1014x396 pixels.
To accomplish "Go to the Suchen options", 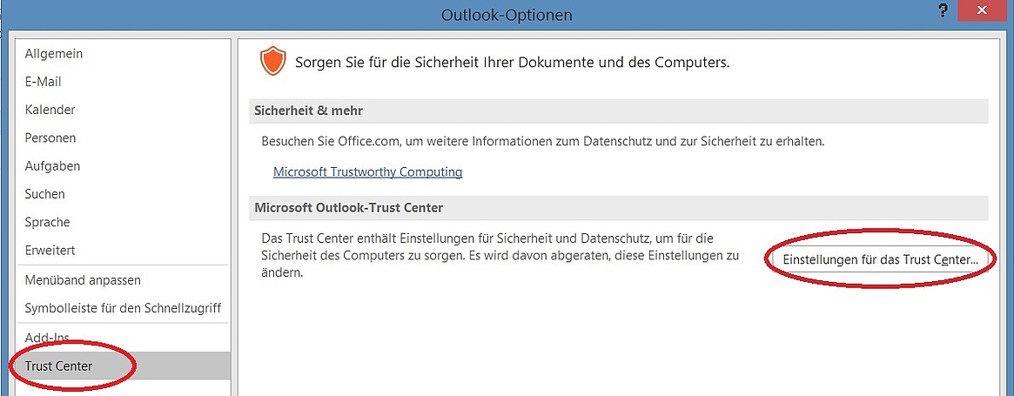I will click(x=123, y=193).
